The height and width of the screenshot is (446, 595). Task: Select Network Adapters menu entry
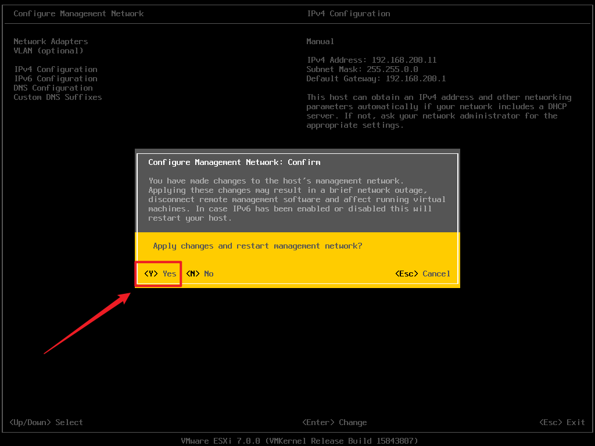pos(51,41)
